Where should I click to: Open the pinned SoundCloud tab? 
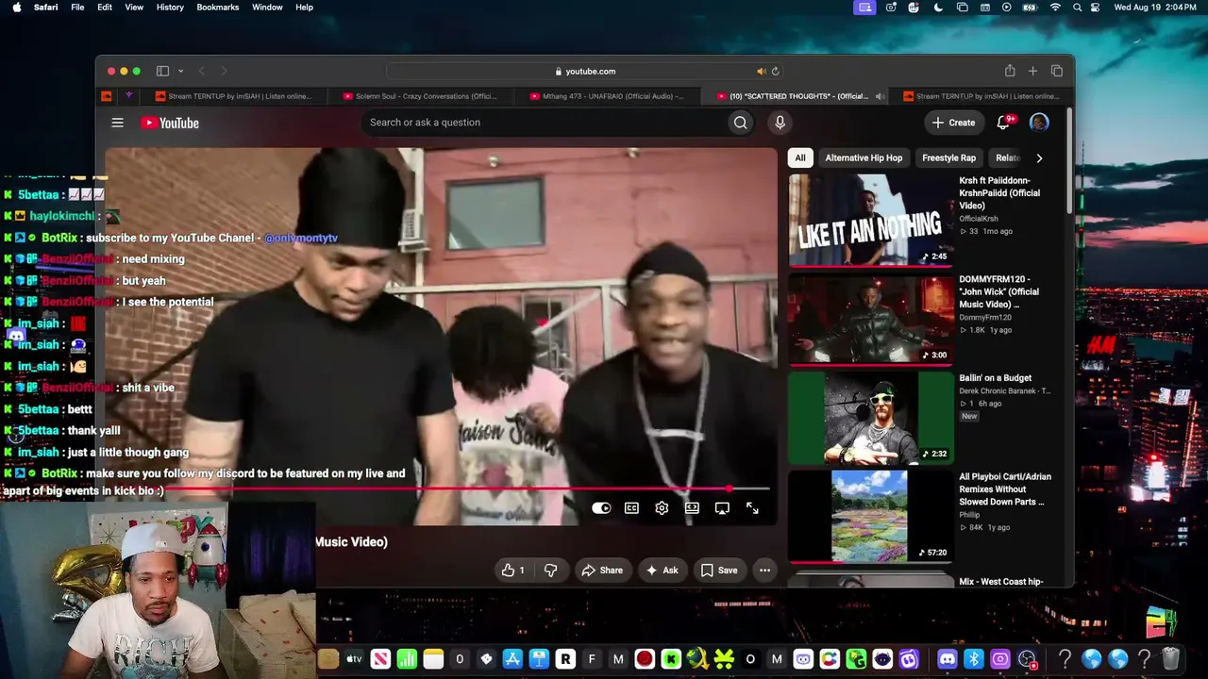pyautogui.click(x=107, y=96)
